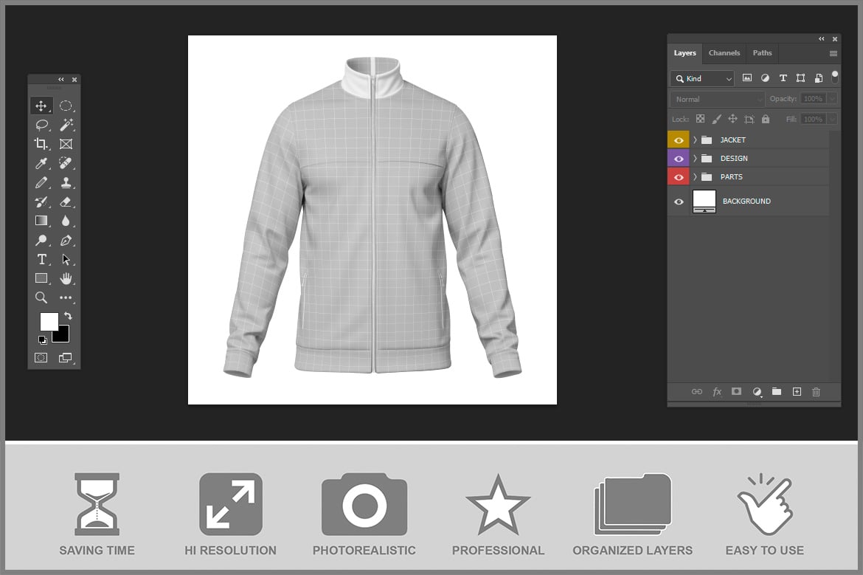863x575 pixels.
Task: Select the Blur tool
Action: point(66,221)
